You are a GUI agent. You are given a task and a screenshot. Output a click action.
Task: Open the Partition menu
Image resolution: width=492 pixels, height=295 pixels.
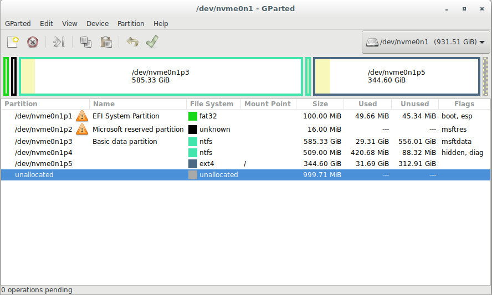coord(131,23)
